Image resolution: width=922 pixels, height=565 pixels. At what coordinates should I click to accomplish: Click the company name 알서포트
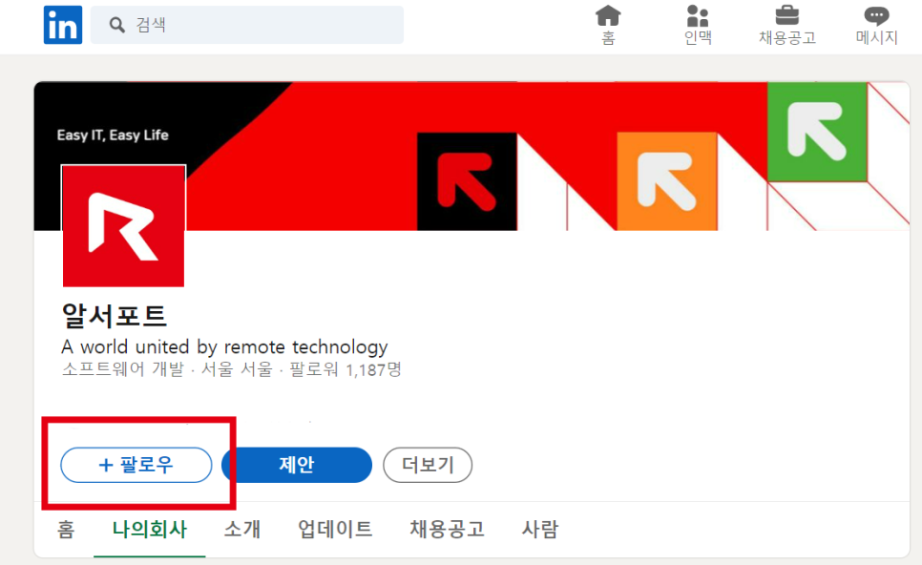click(115, 316)
